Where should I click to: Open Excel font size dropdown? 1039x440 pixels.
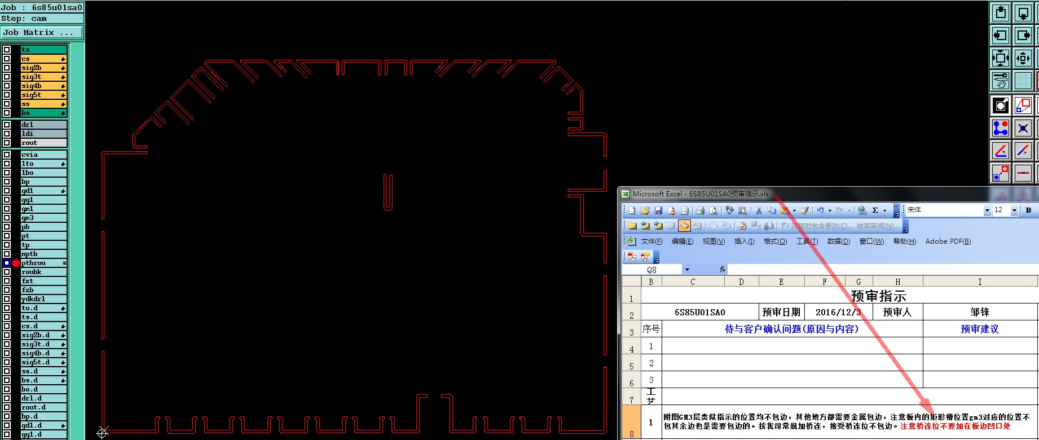tap(1014, 210)
